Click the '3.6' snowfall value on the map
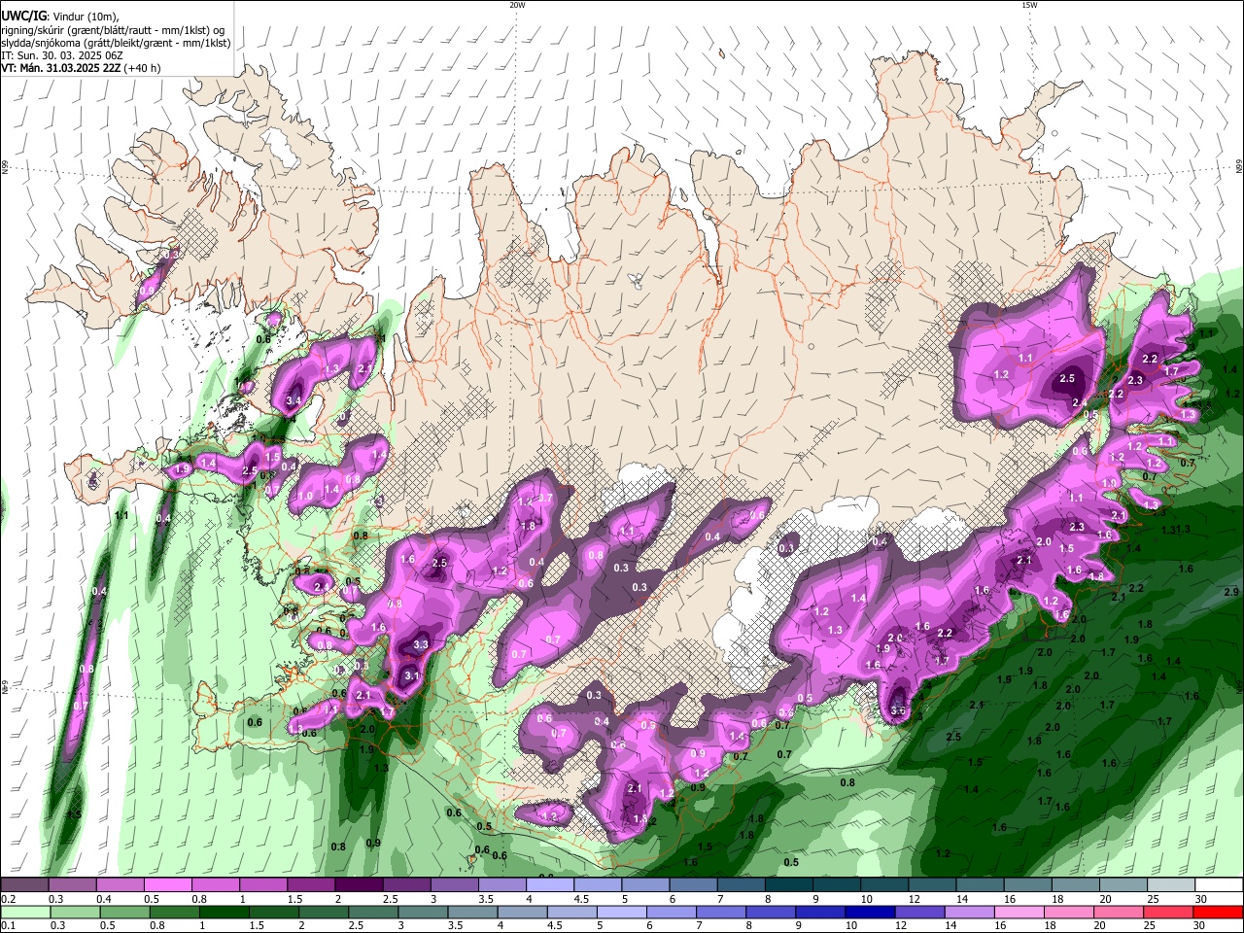Viewport: 1244px width, 933px height. 898,710
